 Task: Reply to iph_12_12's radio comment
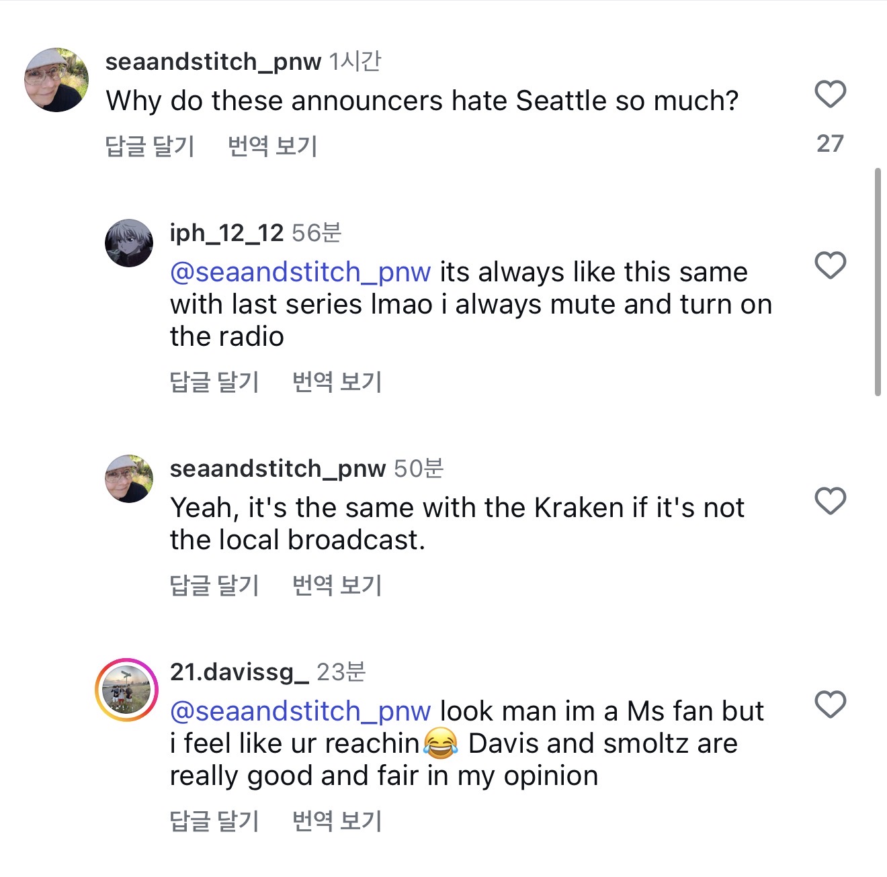coord(214,381)
